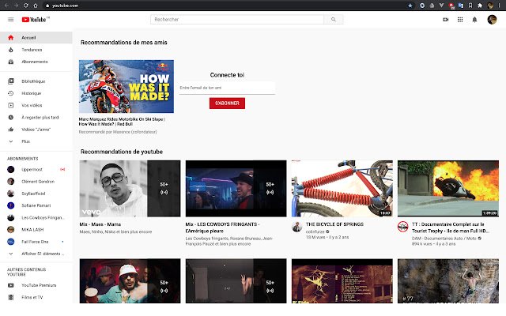Click the À regarder plus tard icon
This screenshot has height=316, width=506.
point(10,118)
